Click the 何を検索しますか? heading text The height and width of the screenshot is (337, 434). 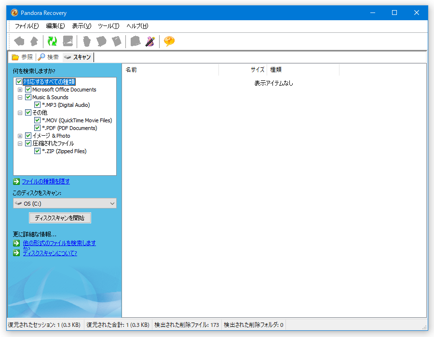[x=34, y=71]
